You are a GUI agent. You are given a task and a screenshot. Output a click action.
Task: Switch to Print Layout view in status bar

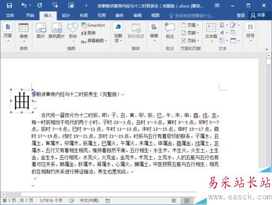(x=187, y=201)
